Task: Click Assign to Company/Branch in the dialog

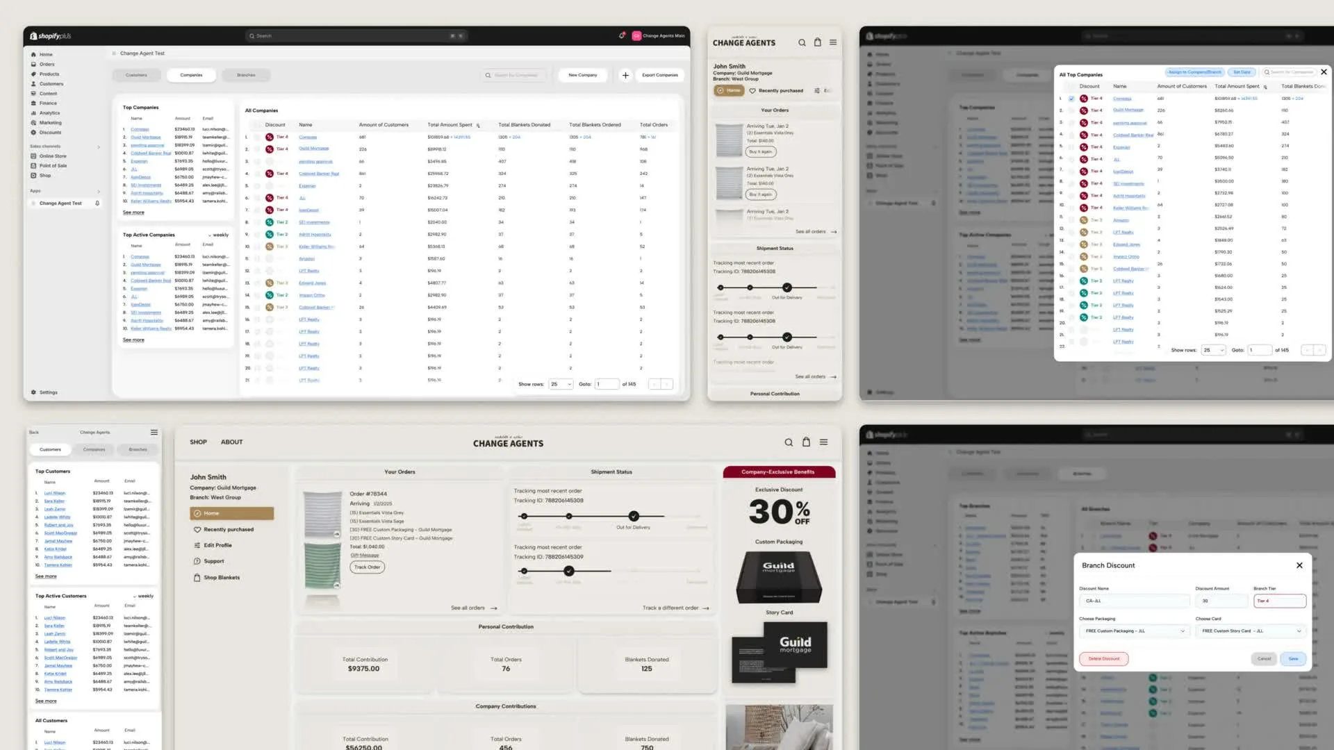Action: (x=1195, y=72)
